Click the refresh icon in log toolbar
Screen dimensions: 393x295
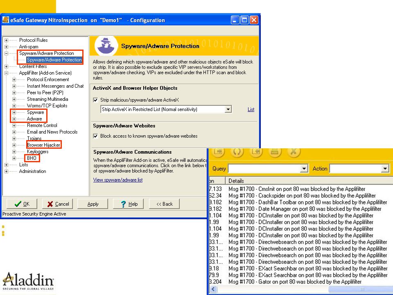[237, 152]
